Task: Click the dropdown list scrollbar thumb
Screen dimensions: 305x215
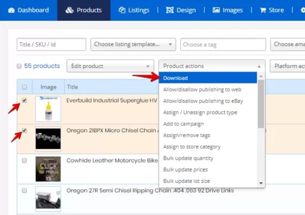Action: [x=261, y=104]
